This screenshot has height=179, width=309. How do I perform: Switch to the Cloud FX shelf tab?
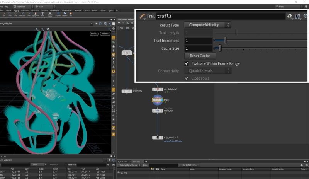(x=87, y=10)
